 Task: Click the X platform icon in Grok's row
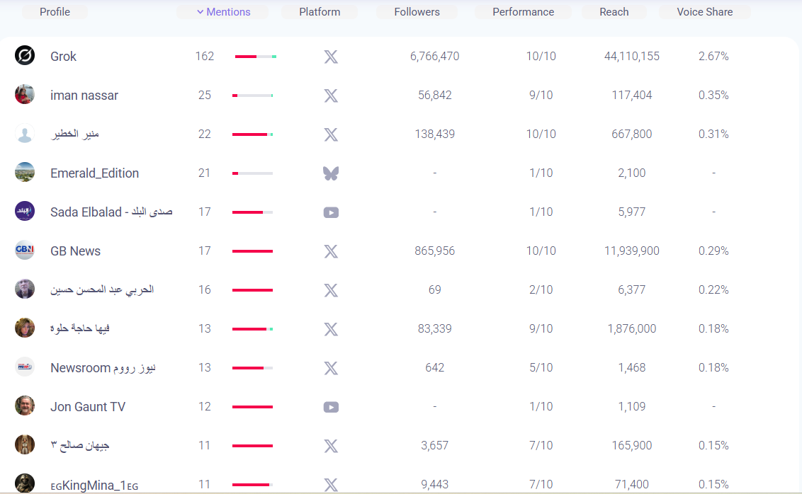click(x=331, y=57)
